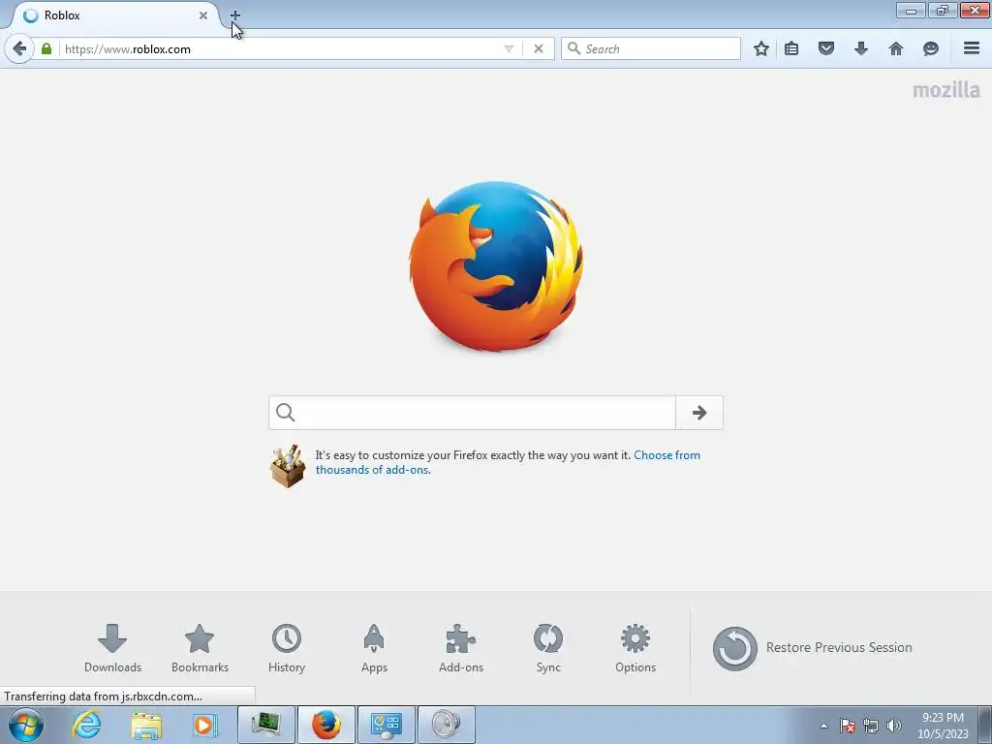Open Options gear icon
The width and height of the screenshot is (992, 744).
click(635, 648)
